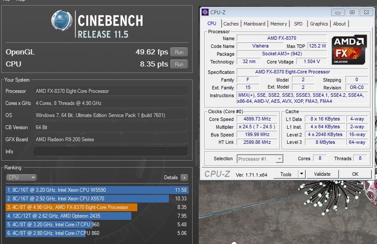The width and height of the screenshot is (377, 244).
Task: Minimize the CPU-Z window
Action: point(338,13)
